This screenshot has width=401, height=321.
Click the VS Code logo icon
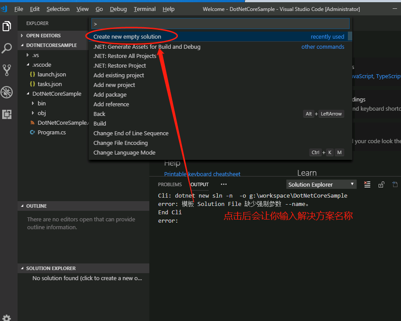coord(4,9)
